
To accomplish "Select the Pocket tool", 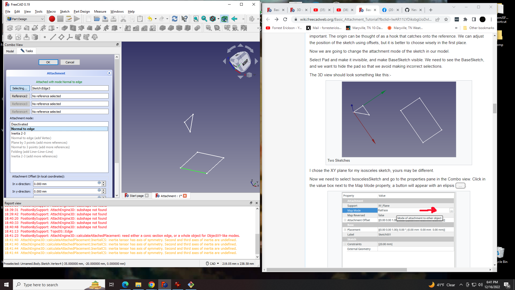I will click(x=64, y=28).
